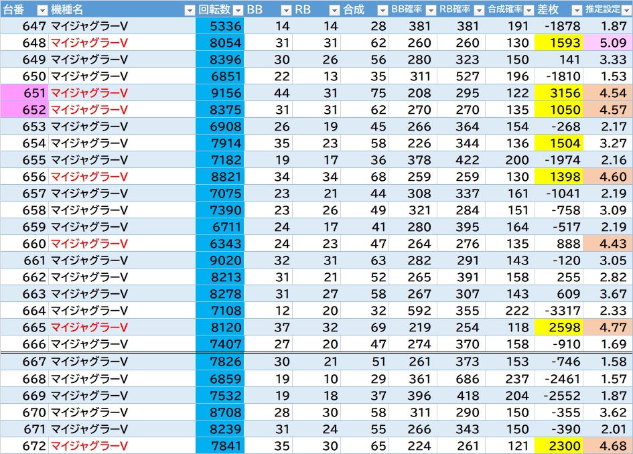633x454 pixels.
Task: Click orange 推定設定 cell 4.68
Action: tap(608, 445)
